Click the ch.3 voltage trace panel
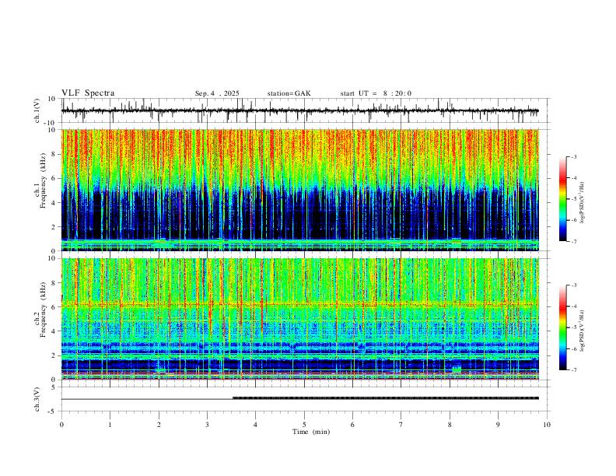 coord(306,399)
